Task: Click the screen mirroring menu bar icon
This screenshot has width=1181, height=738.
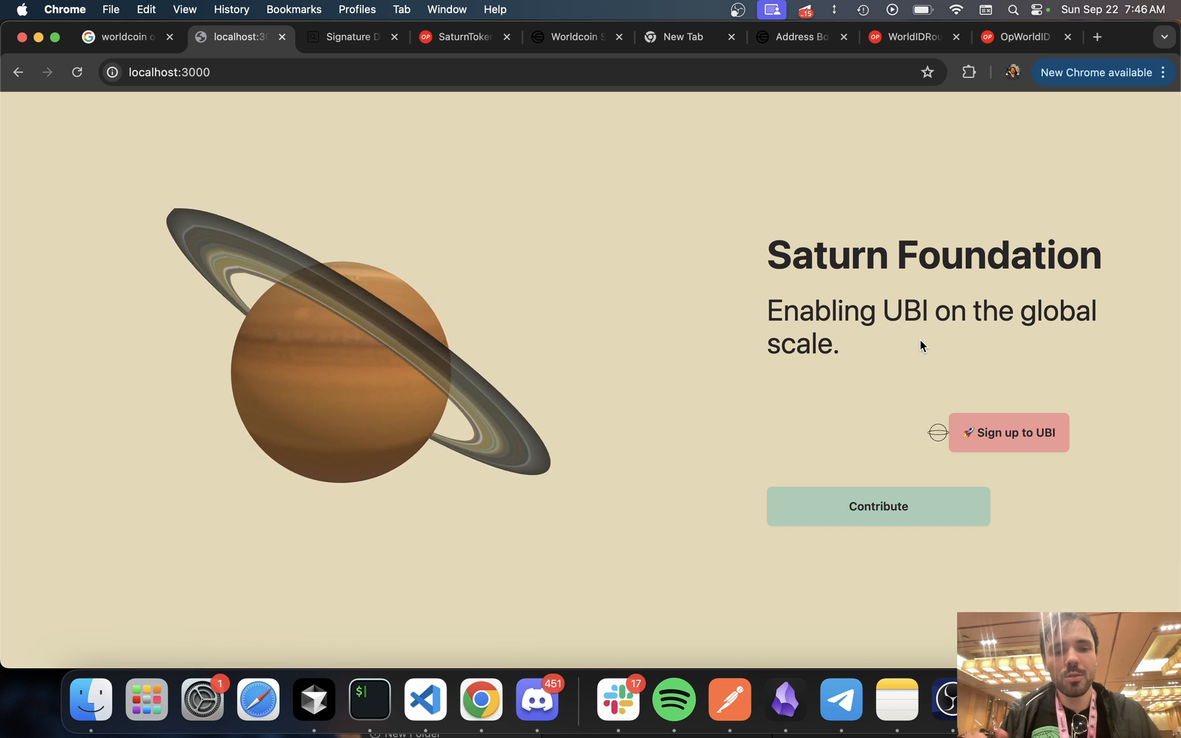Action: tap(772, 9)
